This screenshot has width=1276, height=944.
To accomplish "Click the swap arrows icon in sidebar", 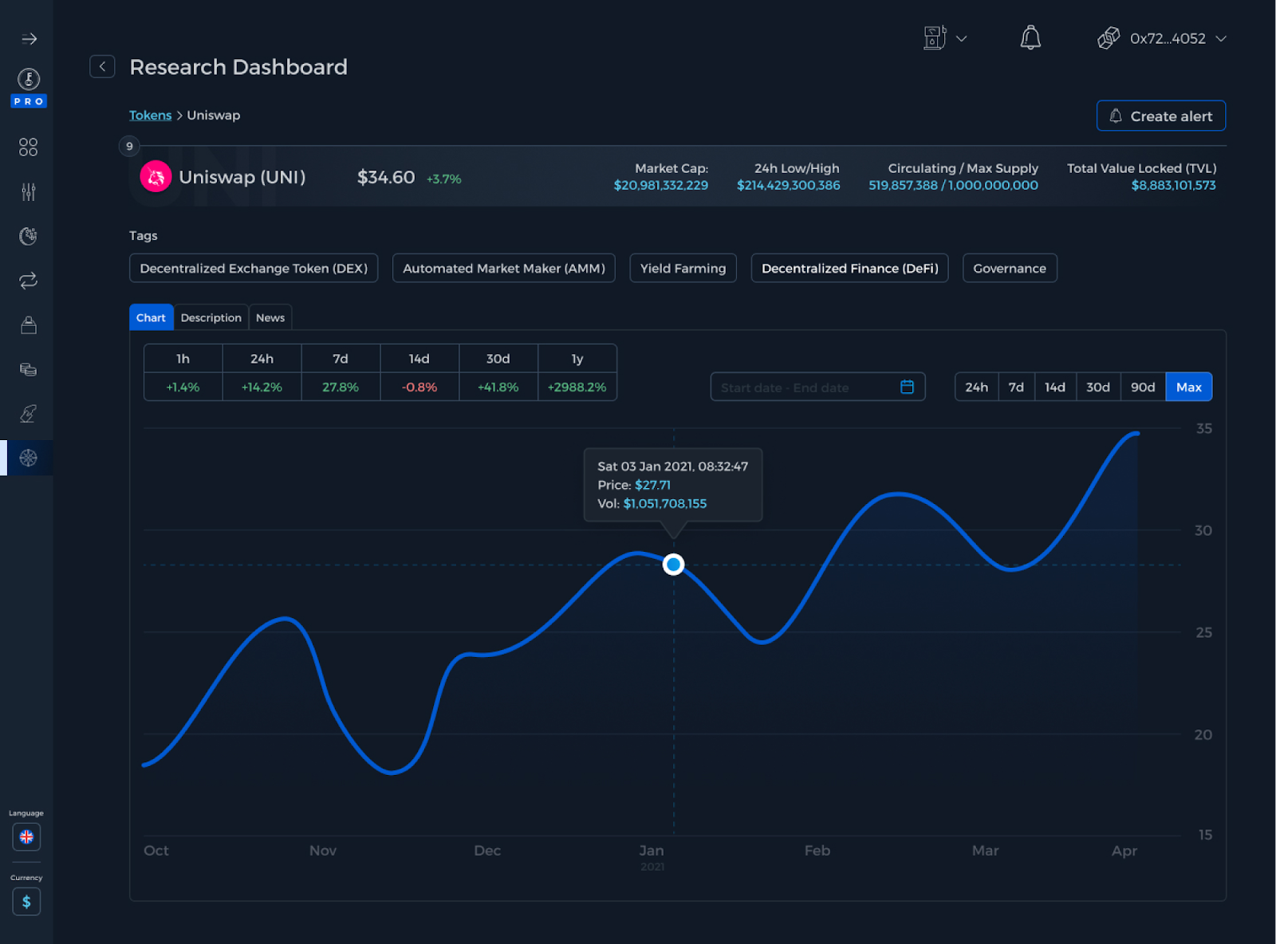I will (x=28, y=281).
